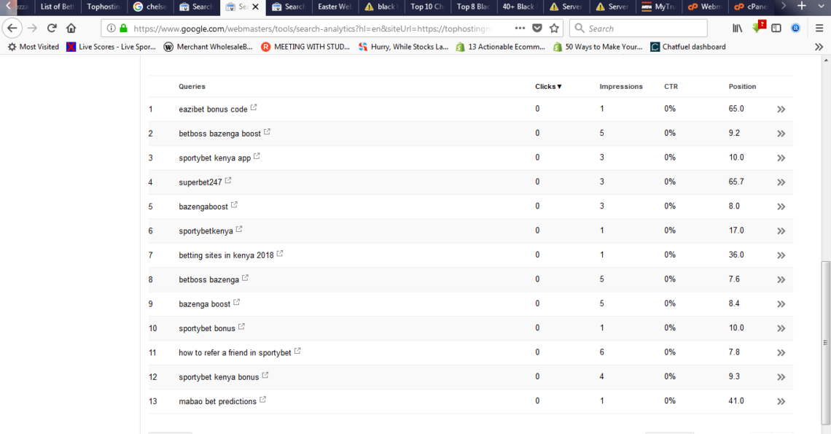Click the sportybetkenya query text
831x434 pixels.
tap(206, 231)
